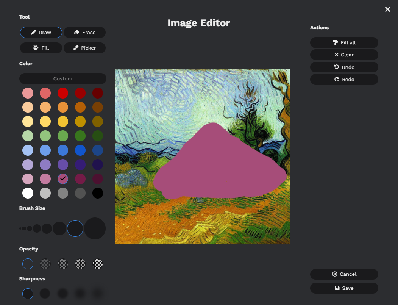Pick the pale yellow swatch
This screenshot has width=398, height=305.
28,121
